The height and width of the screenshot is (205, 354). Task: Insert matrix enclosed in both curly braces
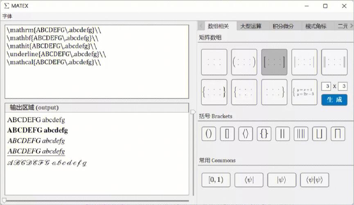coord(214,92)
